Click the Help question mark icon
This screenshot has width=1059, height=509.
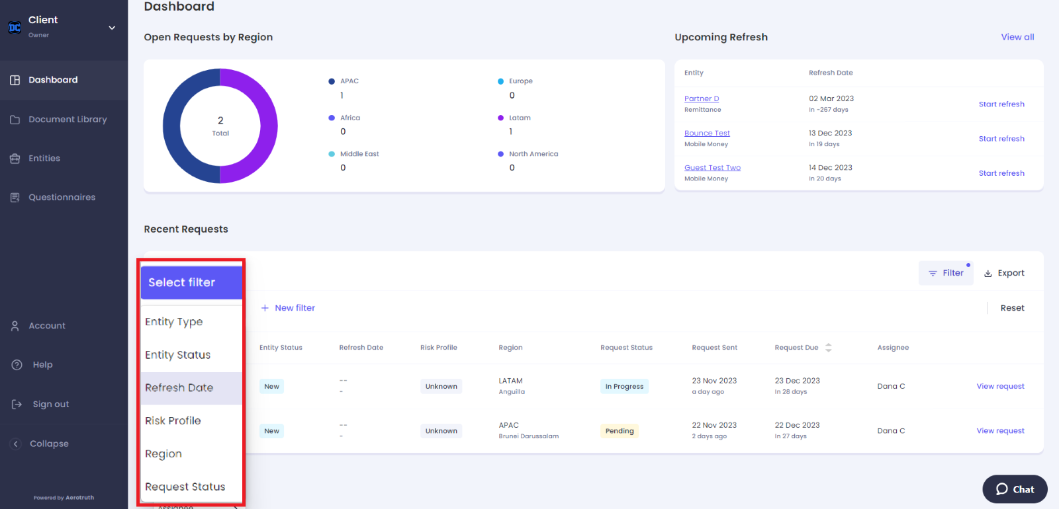[x=17, y=365]
